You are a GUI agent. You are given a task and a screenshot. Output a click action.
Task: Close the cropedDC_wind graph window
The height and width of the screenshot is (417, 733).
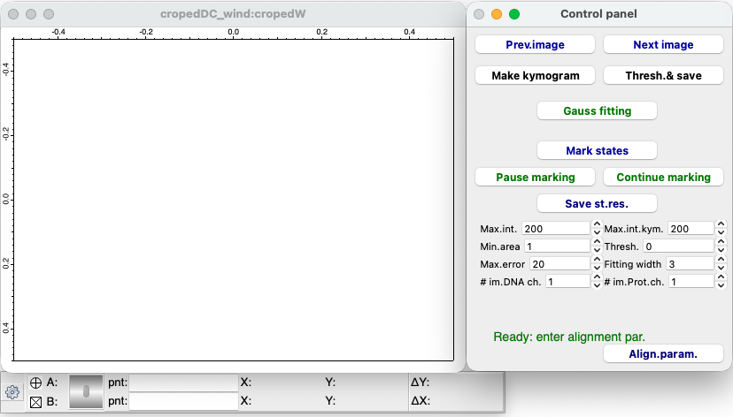13,15
